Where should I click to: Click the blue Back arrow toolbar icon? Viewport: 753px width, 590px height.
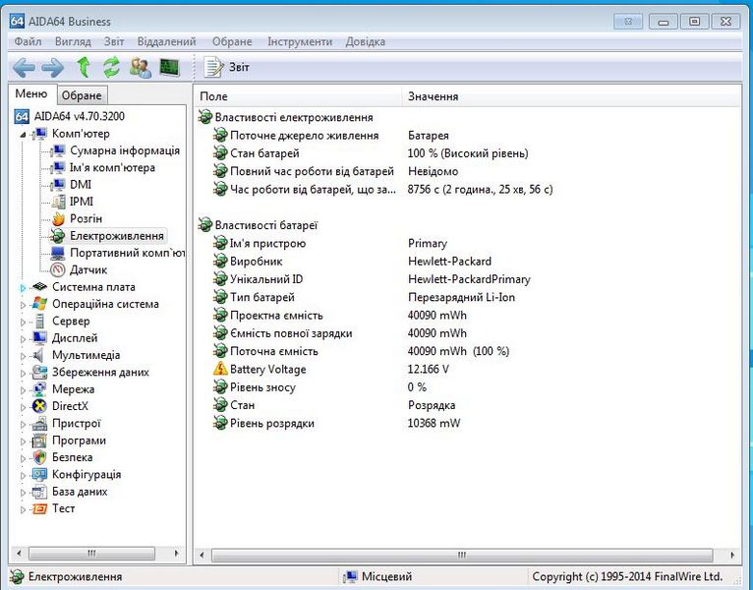[x=24, y=67]
